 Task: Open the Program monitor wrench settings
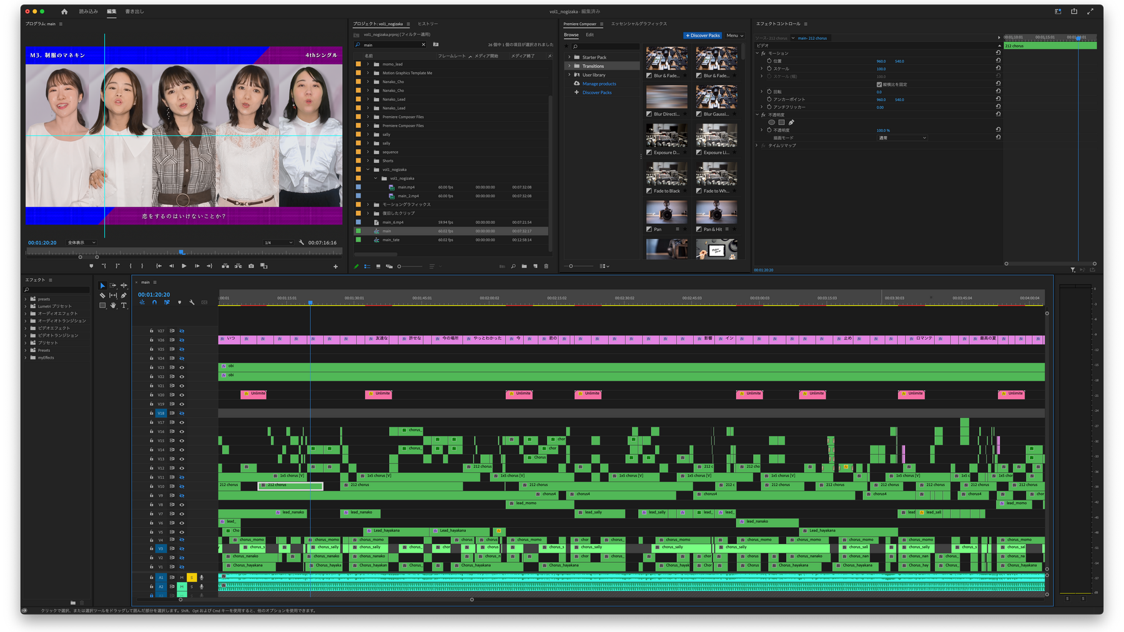[302, 243]
